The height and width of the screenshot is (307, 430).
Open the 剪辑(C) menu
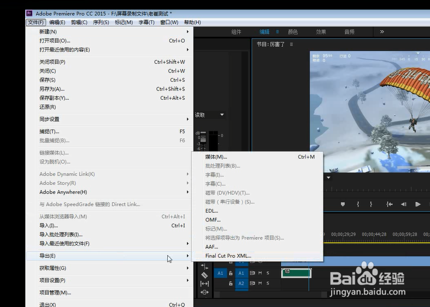click(79, 22)
